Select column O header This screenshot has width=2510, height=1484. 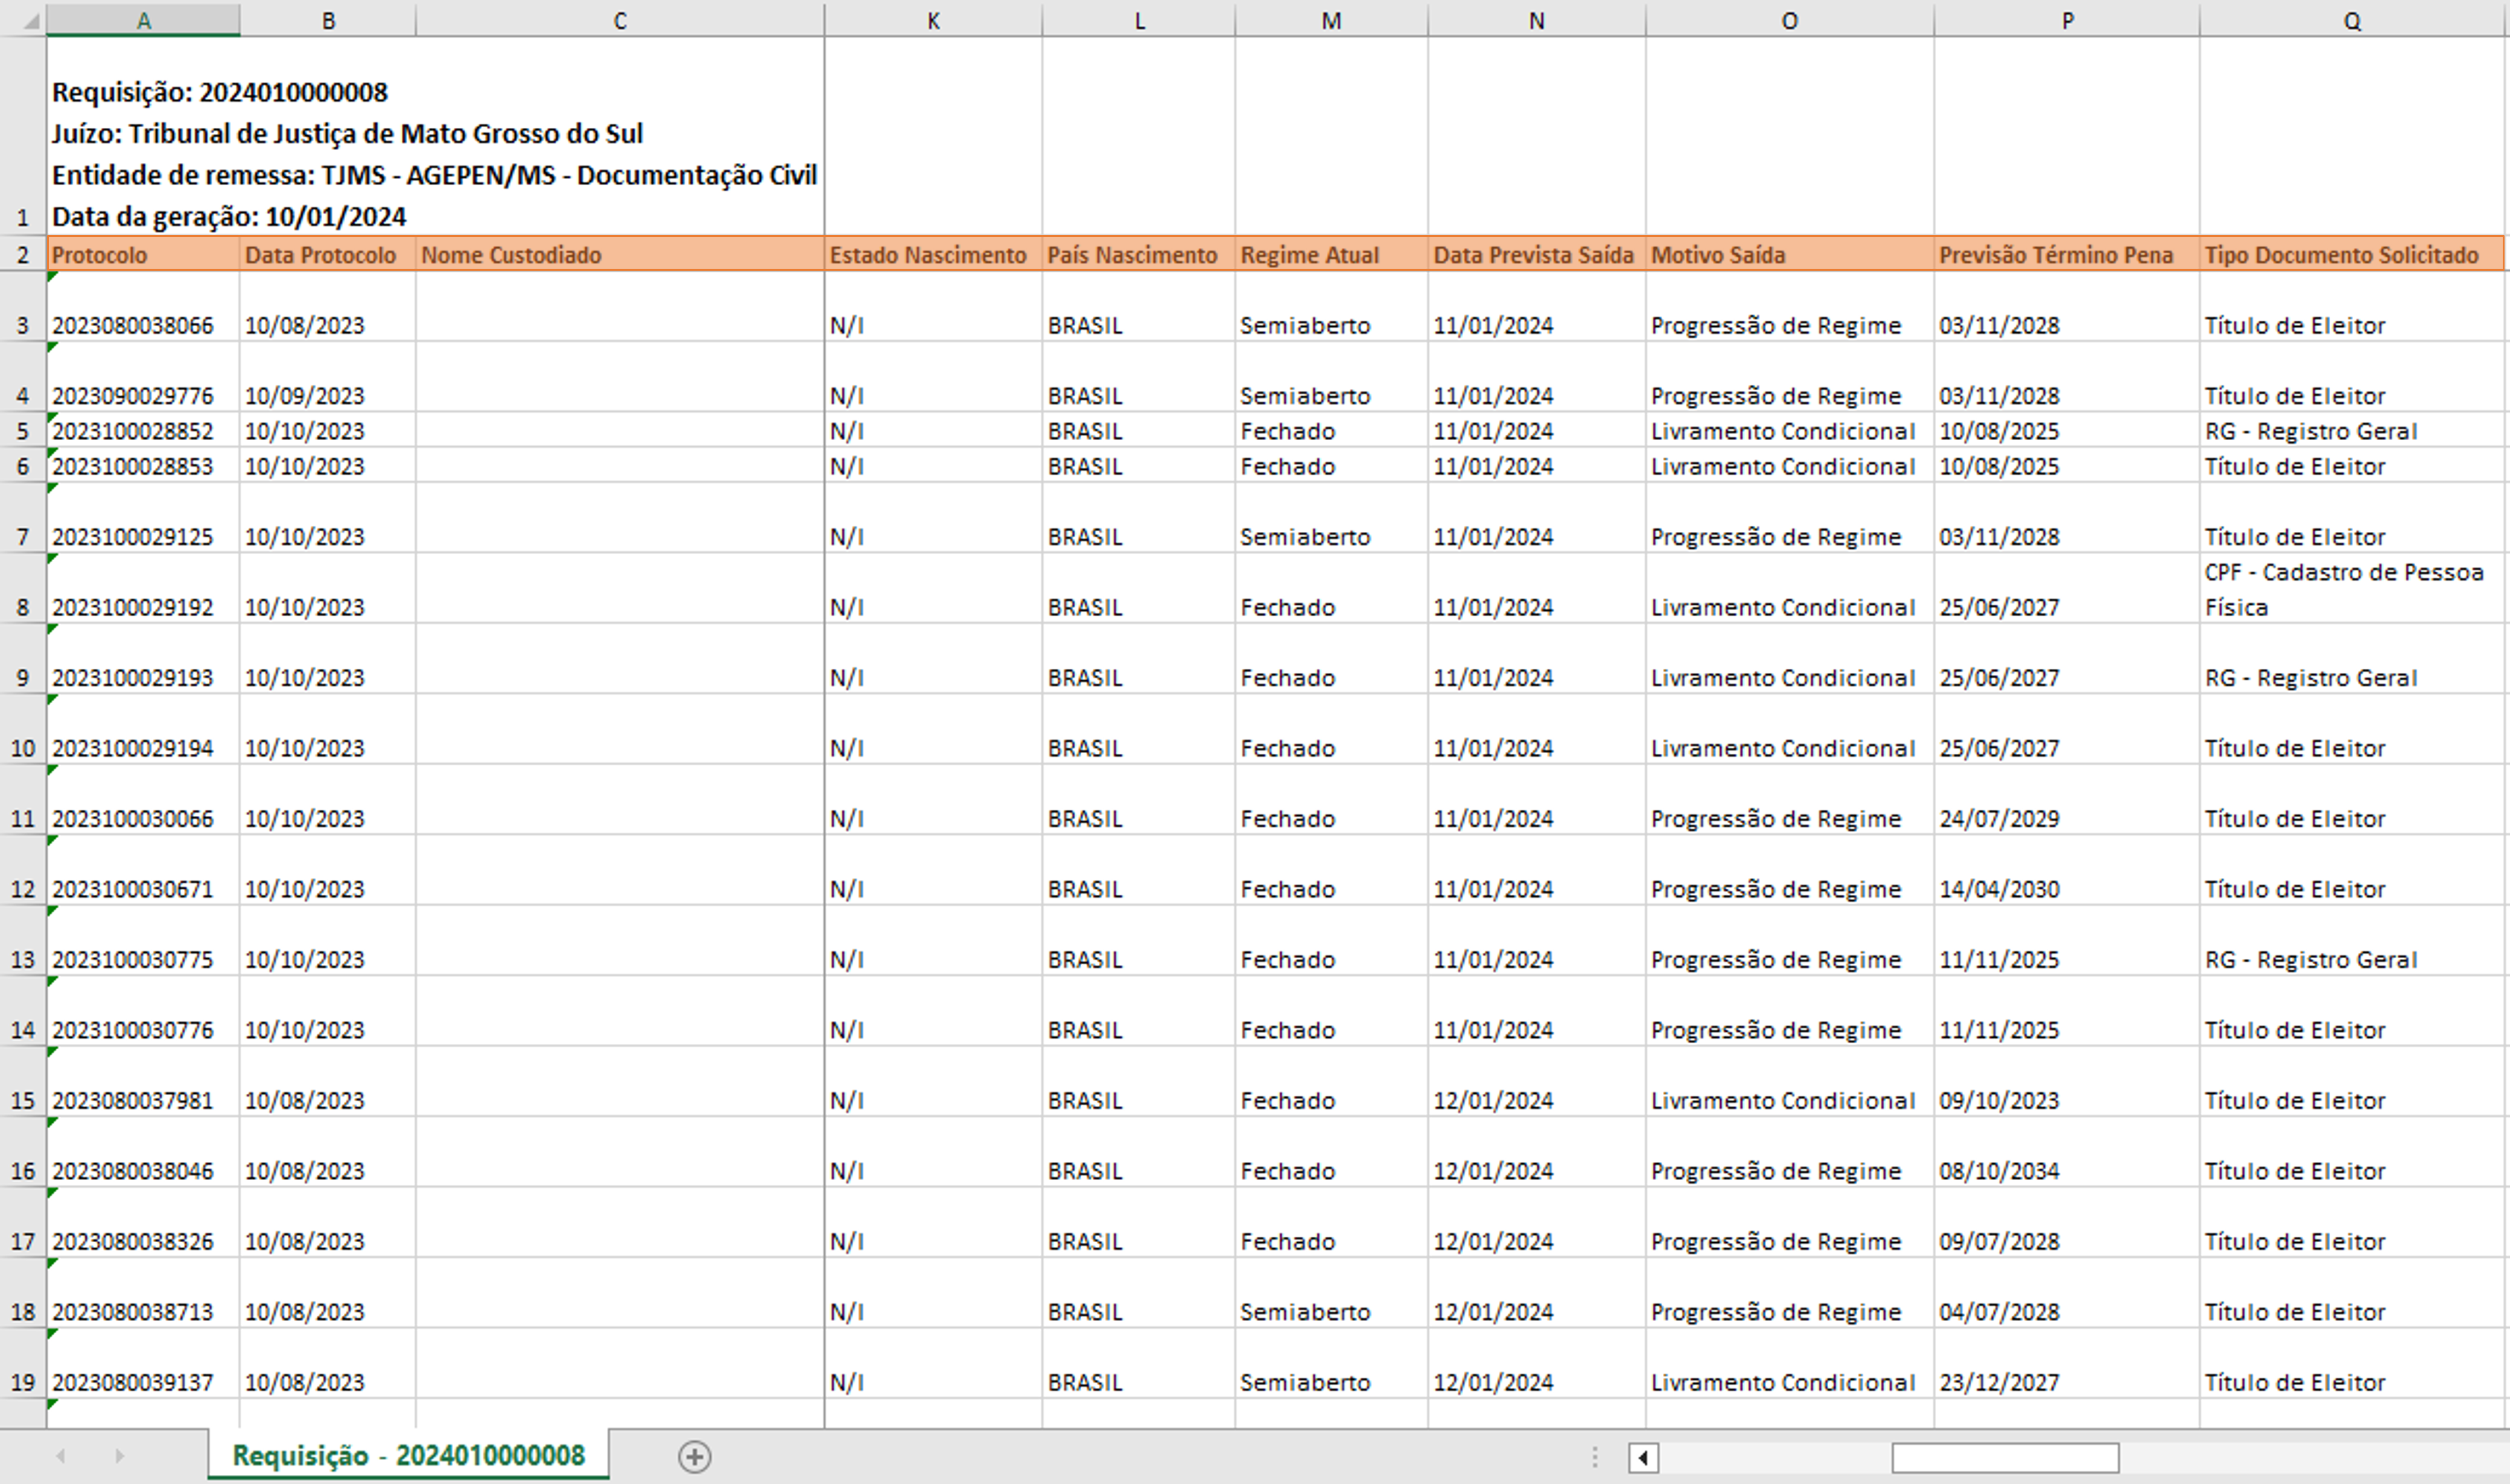coord(1790,21)
